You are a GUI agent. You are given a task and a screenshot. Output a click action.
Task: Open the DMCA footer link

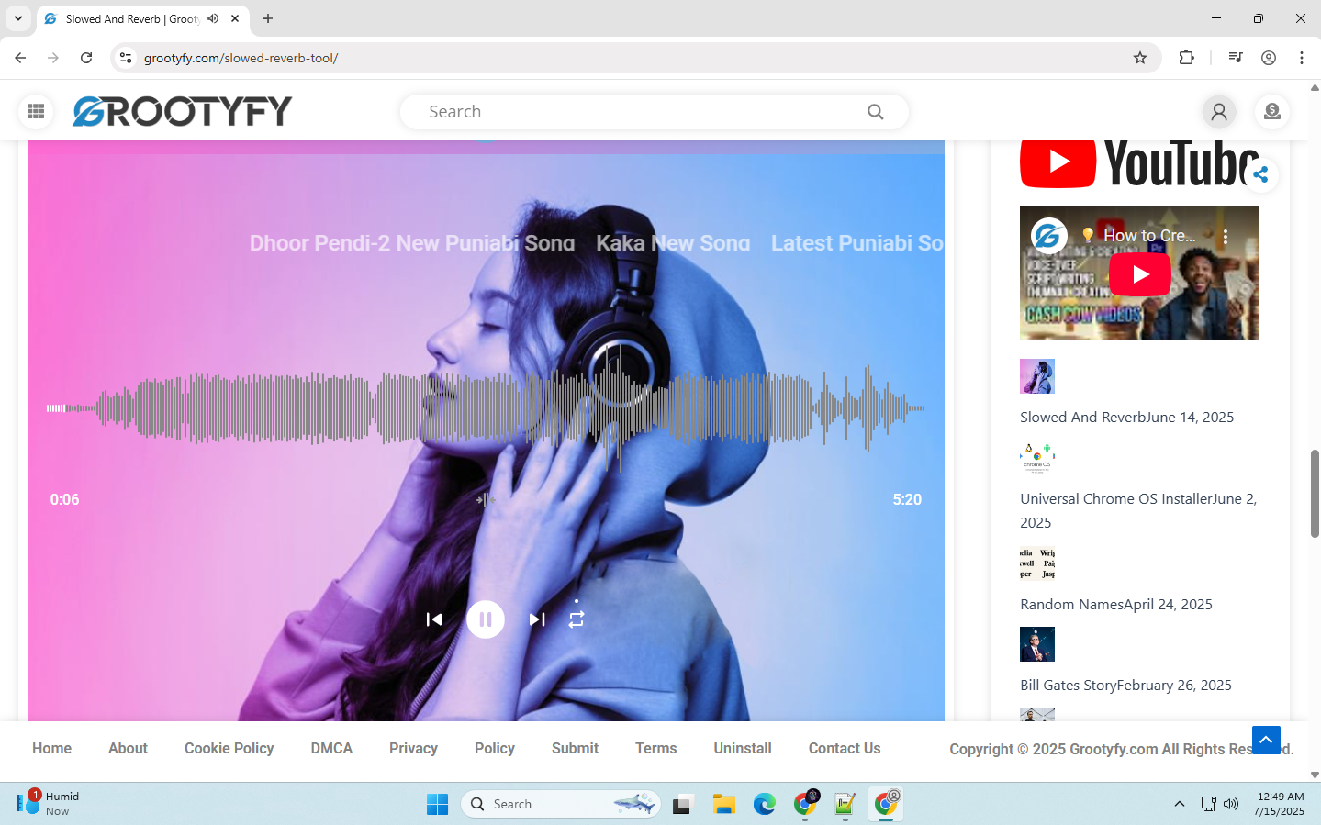click(331, 749)
